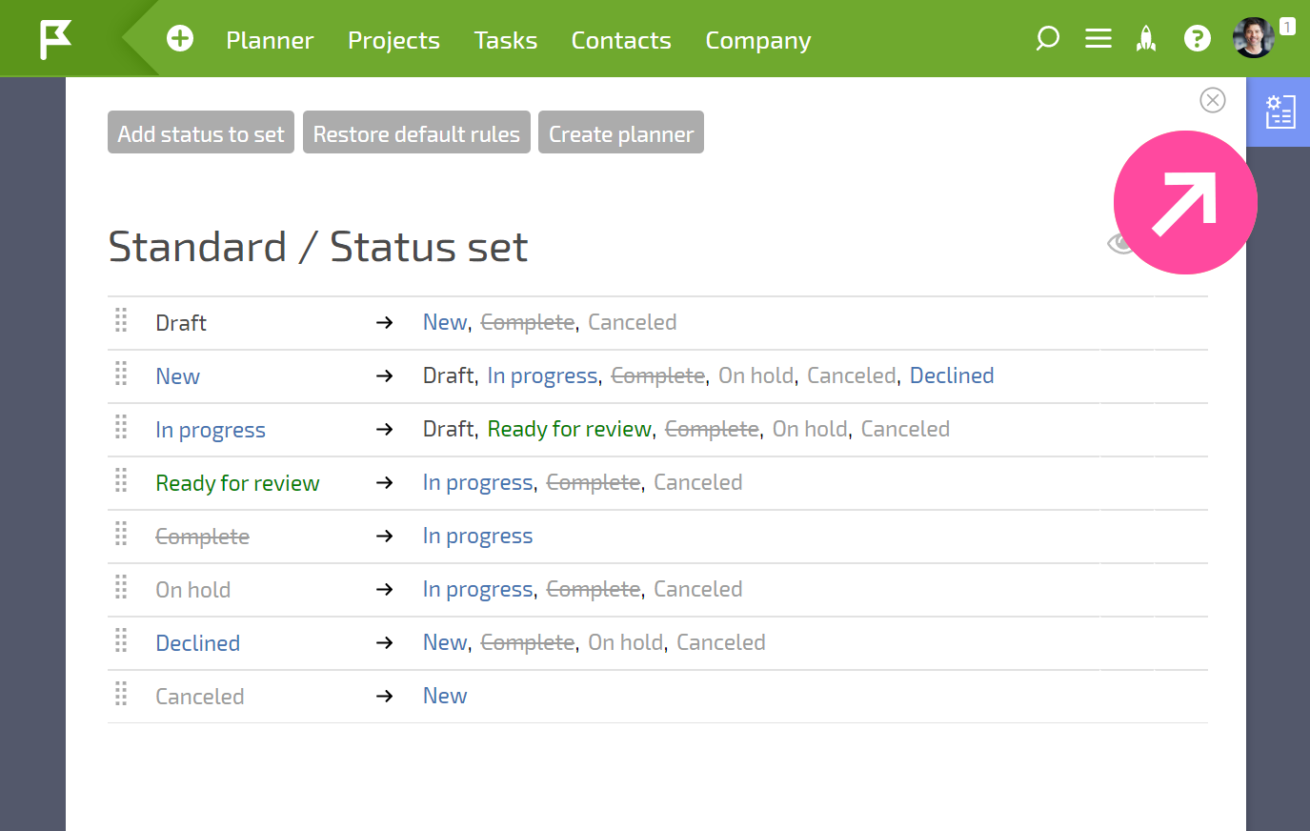The width and height of the screenshot is (1310, 831).
Task: Open the search magnifier icon
Action: pyautogui.click(x=1047, y=38)
